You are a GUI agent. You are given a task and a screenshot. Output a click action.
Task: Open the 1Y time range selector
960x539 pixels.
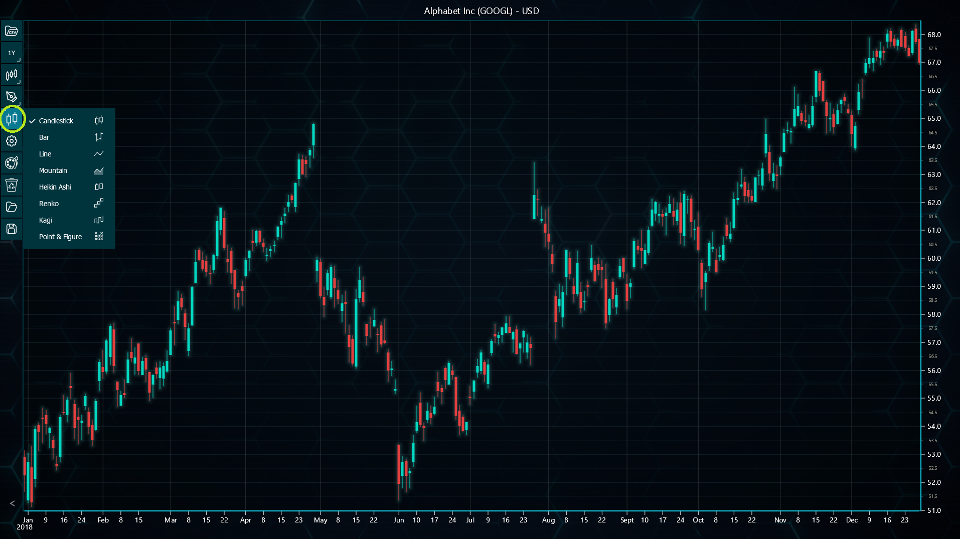12,53
